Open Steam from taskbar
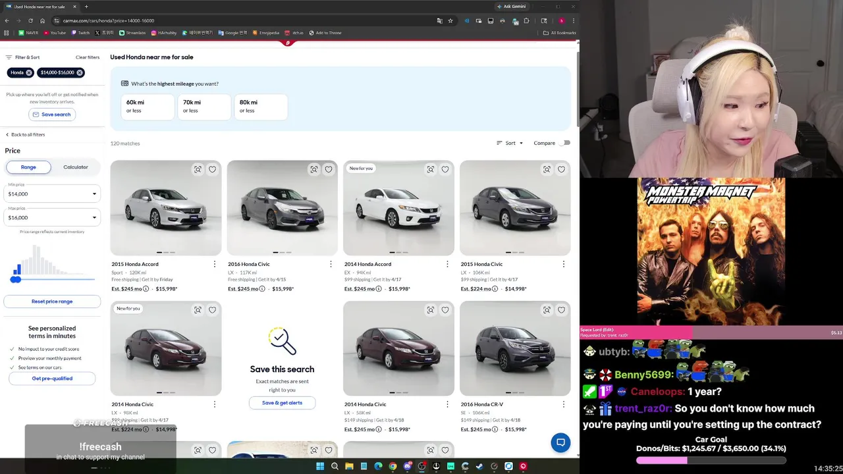The width and height of the screenshot is (843, 474). pos(479,466)
